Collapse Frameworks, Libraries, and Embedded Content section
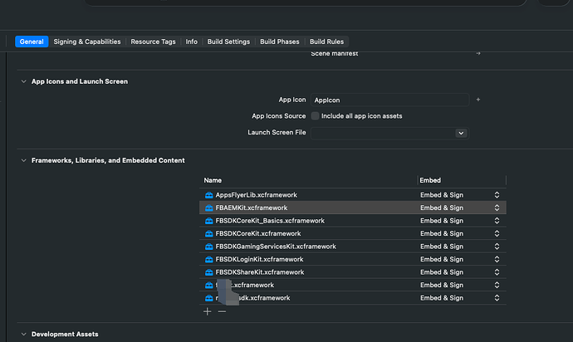The width and height of the screenshot is (573, 342). point(22,160)
